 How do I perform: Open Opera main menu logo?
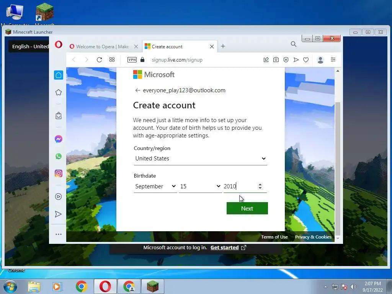59,45
